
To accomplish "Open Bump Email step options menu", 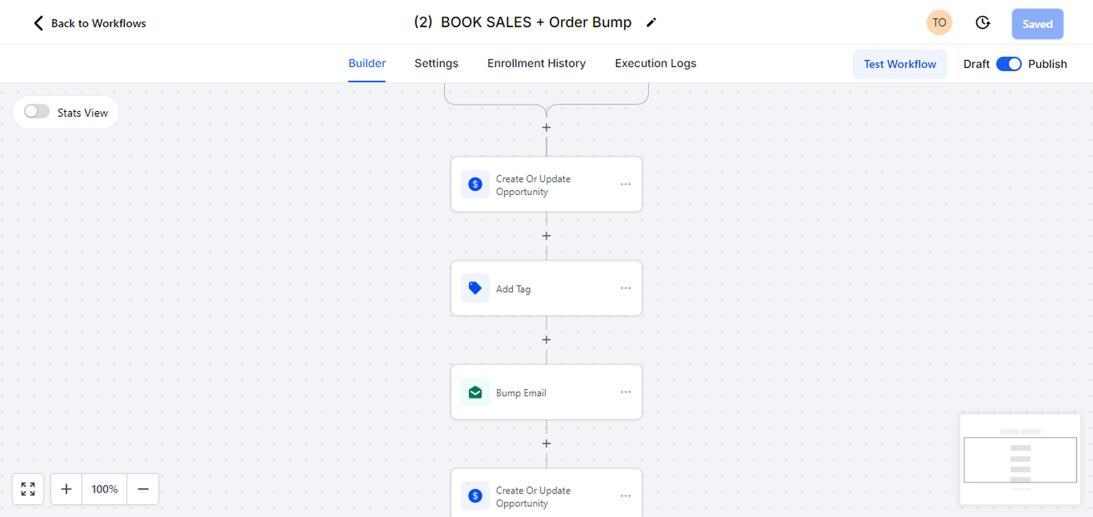I will click(626, 392).
